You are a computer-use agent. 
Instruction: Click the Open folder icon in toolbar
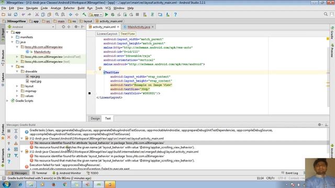3,15
